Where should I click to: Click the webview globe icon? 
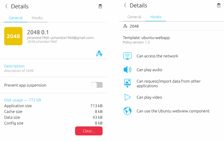point(127,111)
